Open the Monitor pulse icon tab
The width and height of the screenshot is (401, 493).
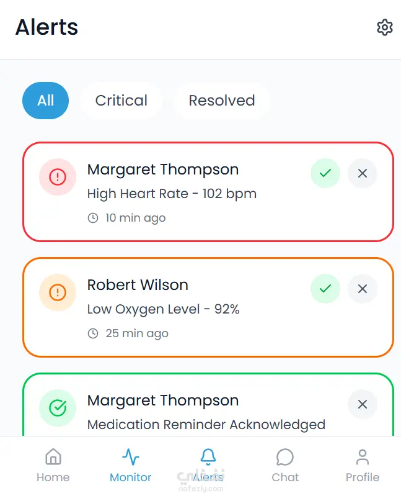click(x=131, y=466)
